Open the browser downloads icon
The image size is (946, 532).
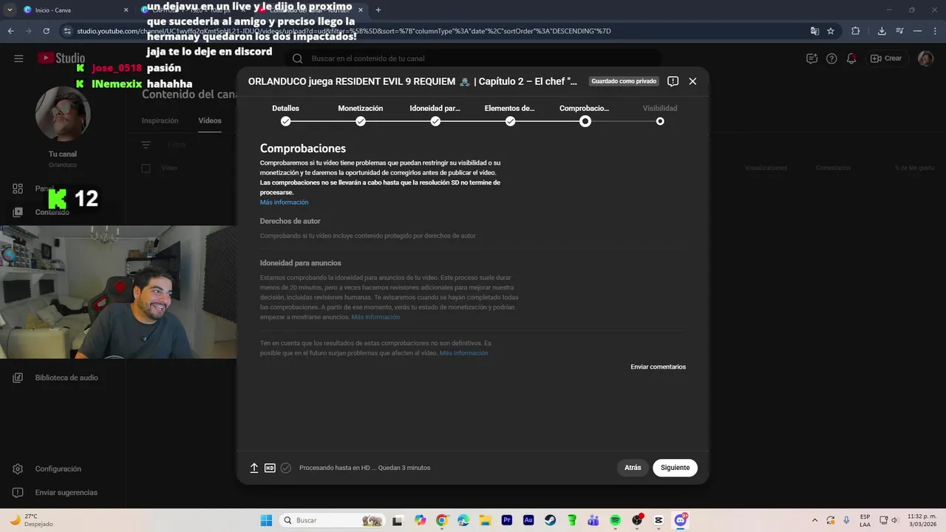(x=882, y=31)
